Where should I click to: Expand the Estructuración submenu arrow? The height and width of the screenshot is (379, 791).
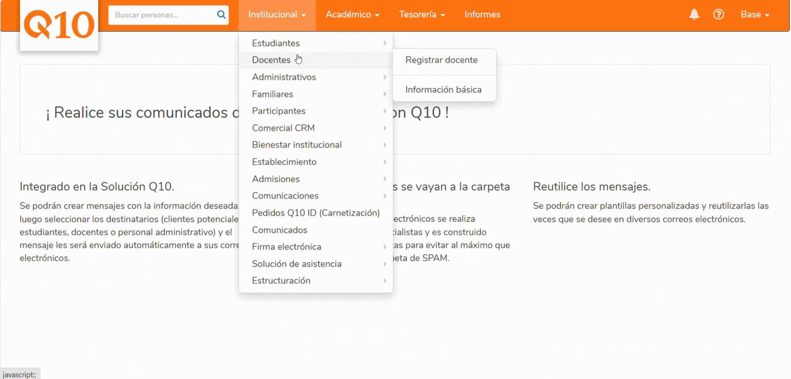pyautogui.click(x=385, y=281)
